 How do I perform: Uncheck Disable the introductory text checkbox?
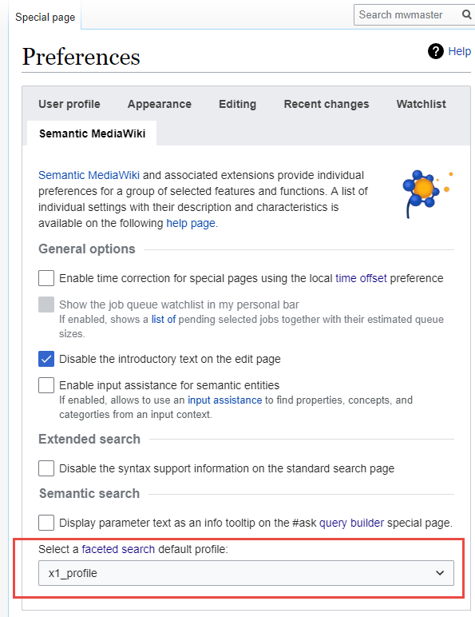(x=46, y=359)
